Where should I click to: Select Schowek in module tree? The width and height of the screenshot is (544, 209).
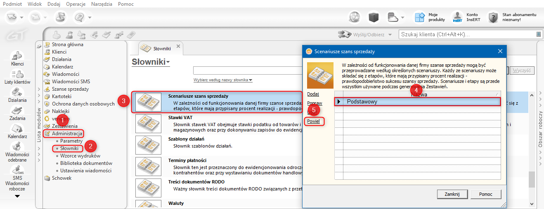tap(61, 178)
